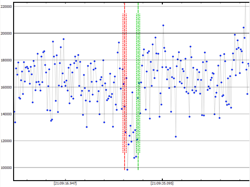Click the x-axis tick above [21:09:35.095]
Image resolution: width=250 pixels, height=187 pixels.
click(162, 179)
